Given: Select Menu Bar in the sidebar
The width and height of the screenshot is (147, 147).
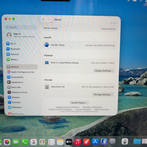Looking at the screenshot, I should pyautogui.click(x=14, y=87).
